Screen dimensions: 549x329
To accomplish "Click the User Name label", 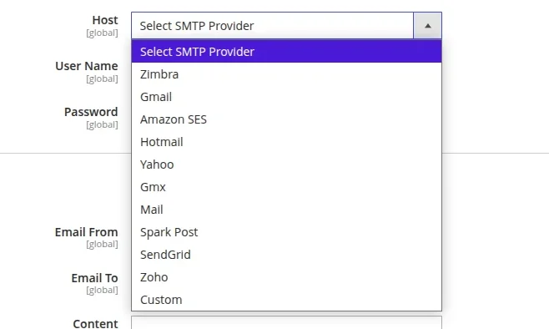I will tap(87, 66).
